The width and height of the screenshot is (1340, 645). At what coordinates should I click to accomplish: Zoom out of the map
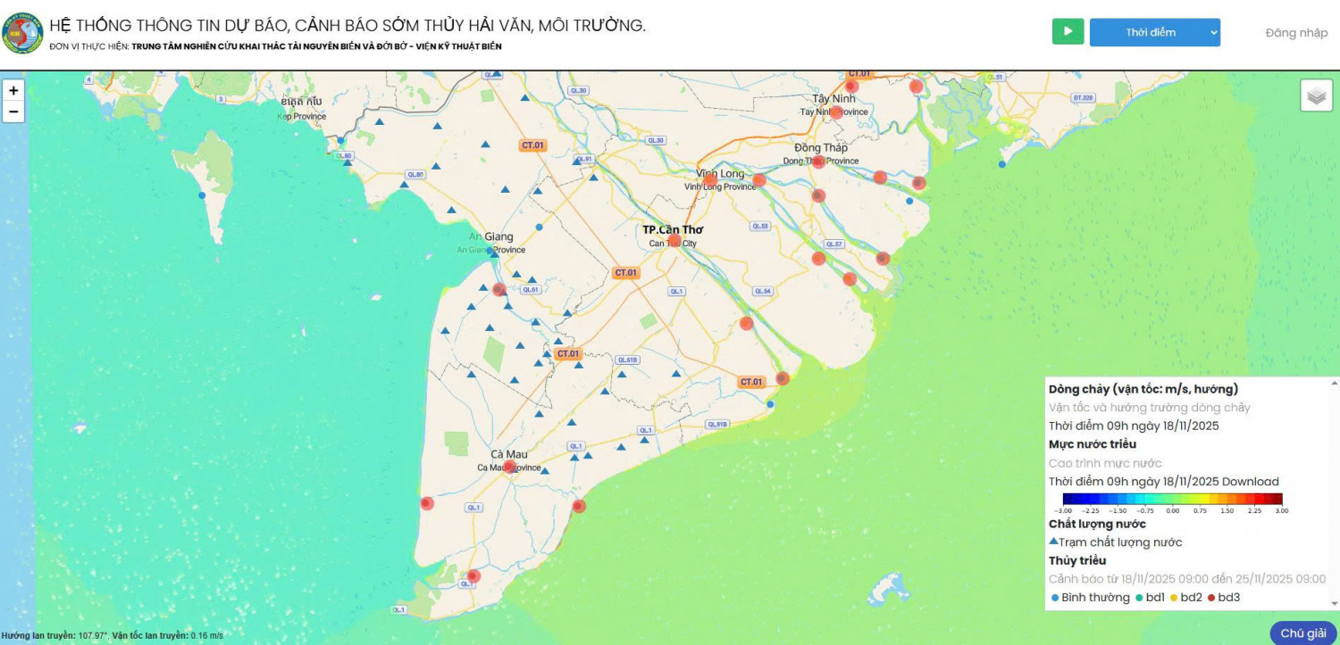click(13, 112)
